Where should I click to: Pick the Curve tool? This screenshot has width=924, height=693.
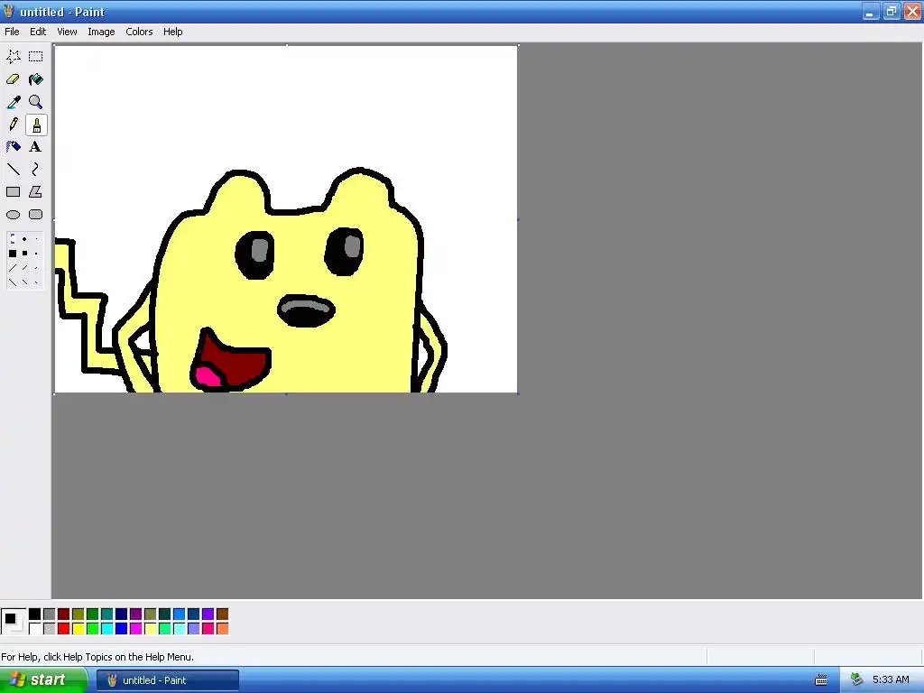click(36, 170)
